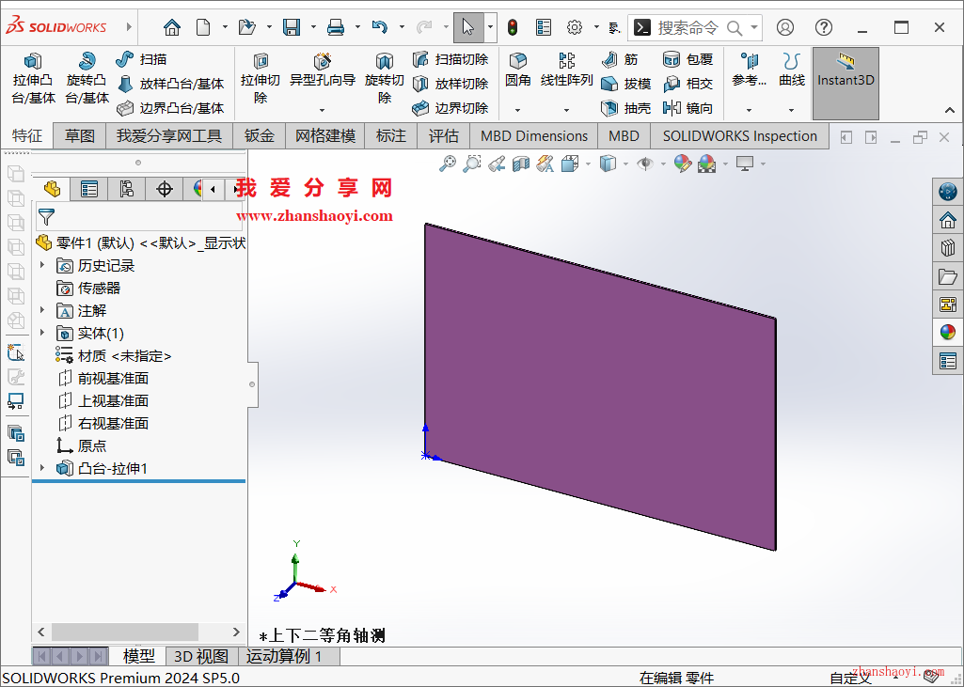Click the Home icon in the top toolbar

172,27
